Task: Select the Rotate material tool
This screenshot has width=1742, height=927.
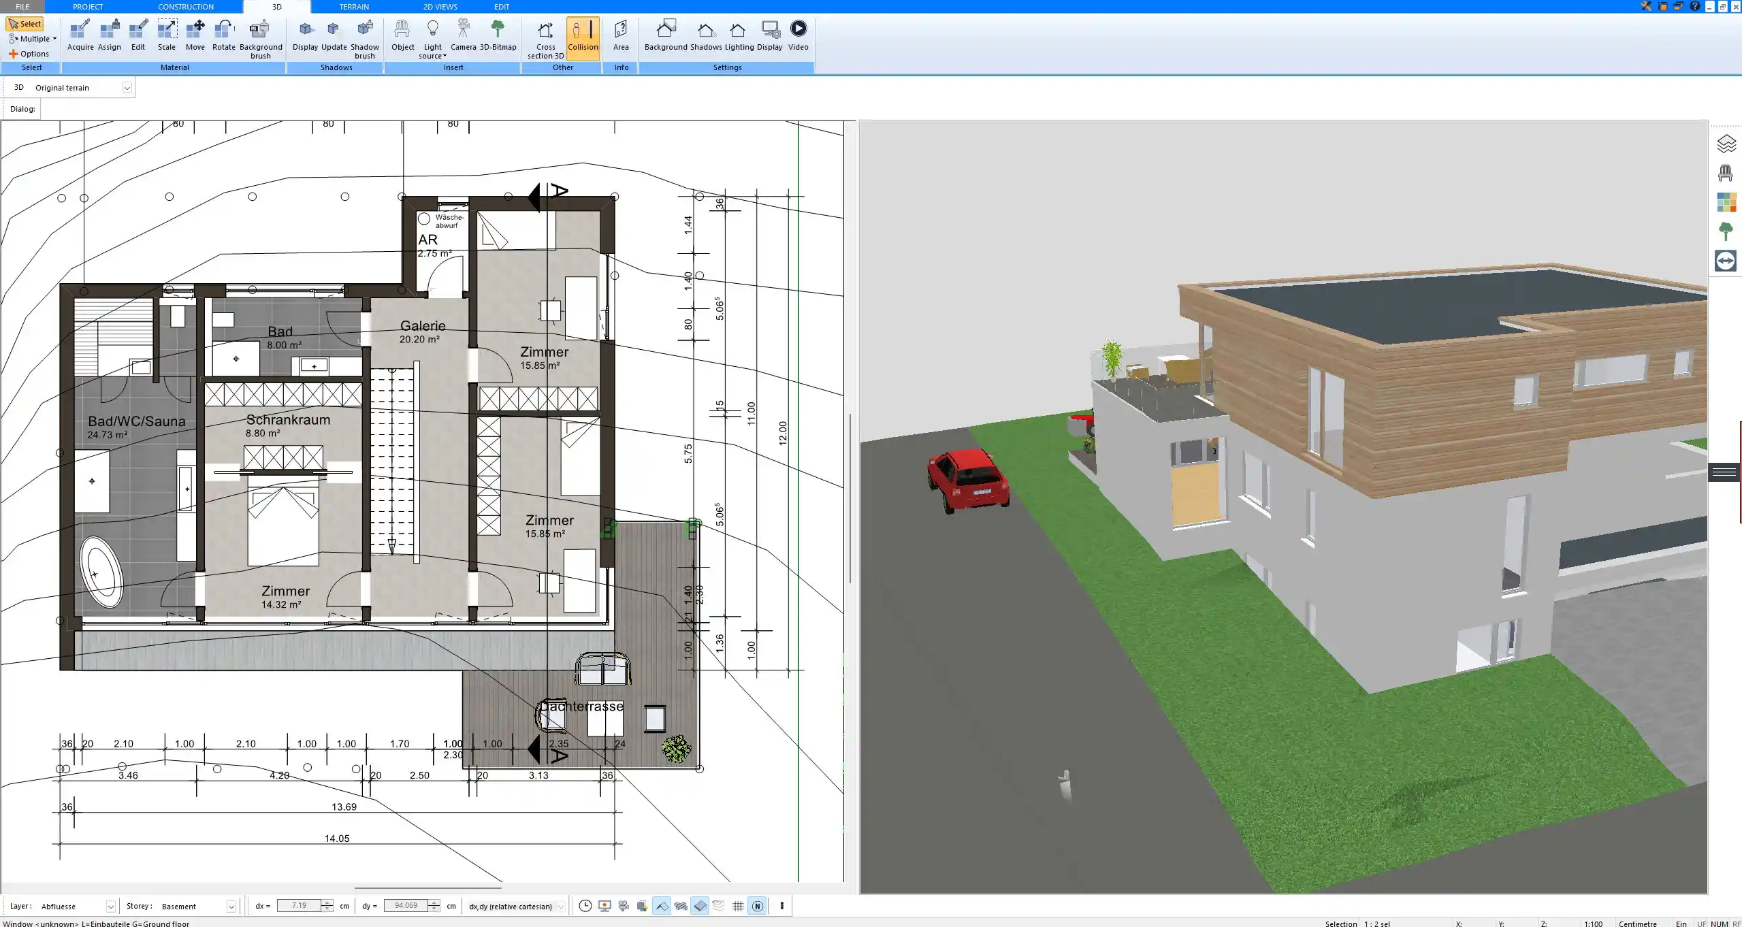Action: (x=224, y=35)
